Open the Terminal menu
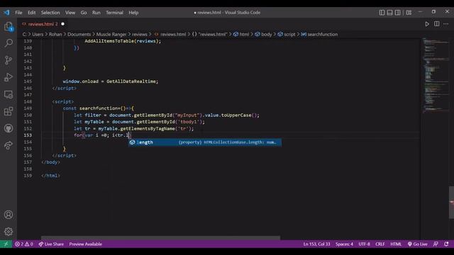The height and width of the screenshot is (255, 454). (114, 13)
